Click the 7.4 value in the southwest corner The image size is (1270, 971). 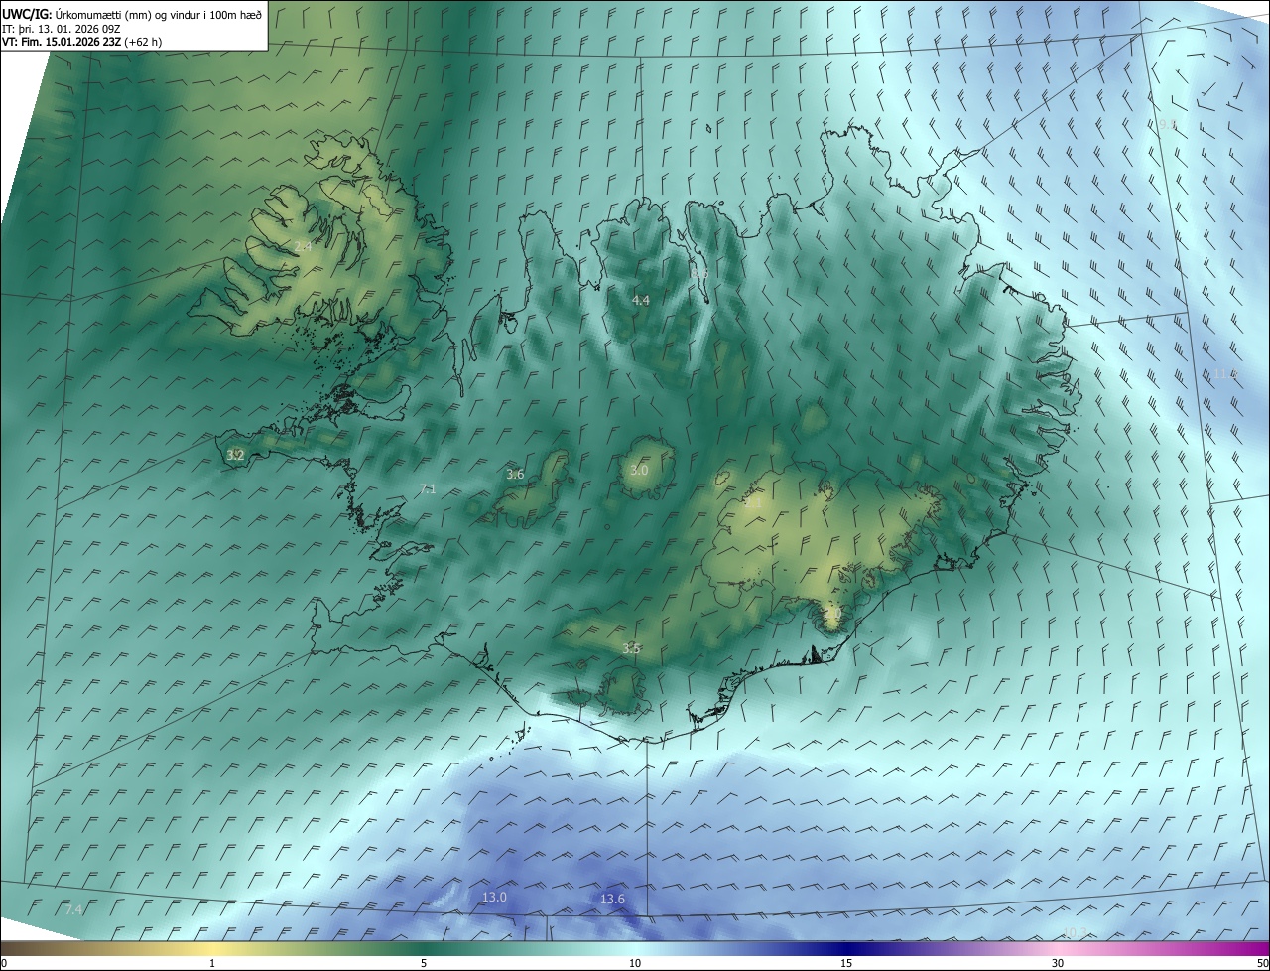click(x=73, y=909)
